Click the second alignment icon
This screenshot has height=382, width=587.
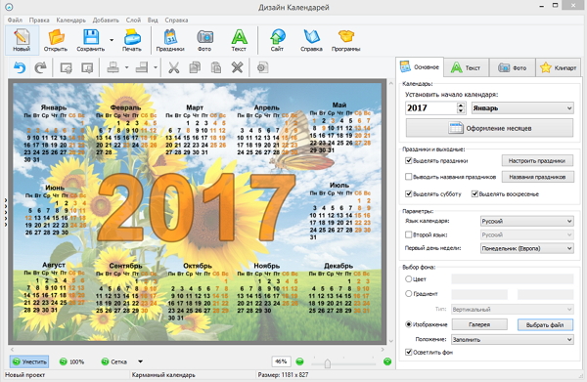tap(142, 67)
